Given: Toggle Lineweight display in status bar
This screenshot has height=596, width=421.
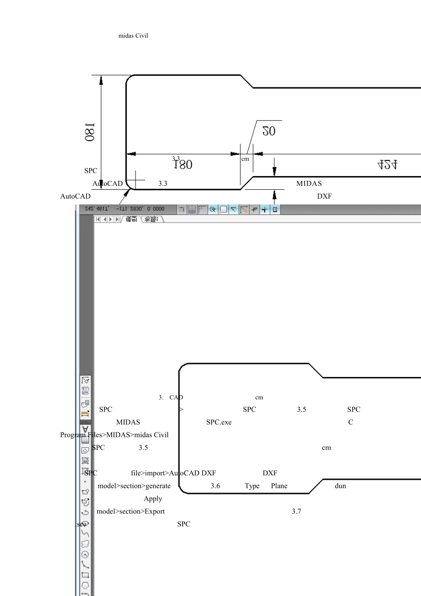Looking at the screenshot, I should [x=265, y=209].
